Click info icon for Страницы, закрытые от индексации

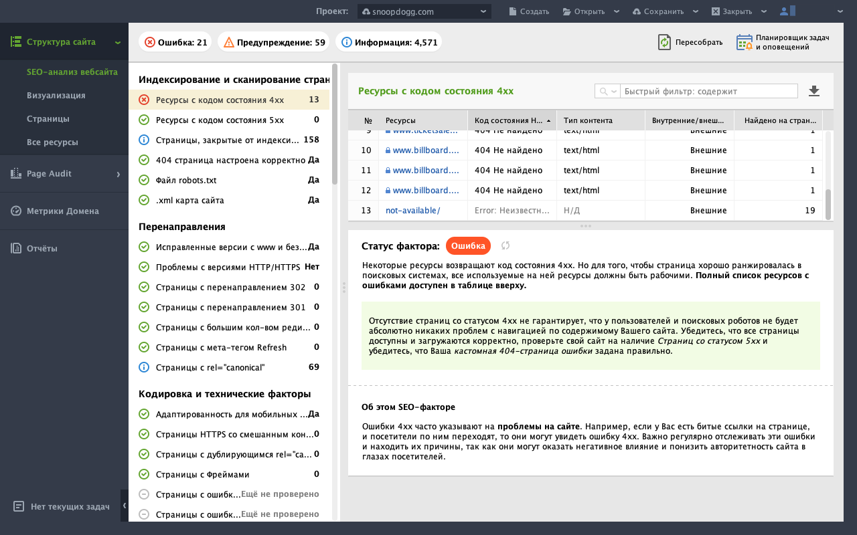144,140
